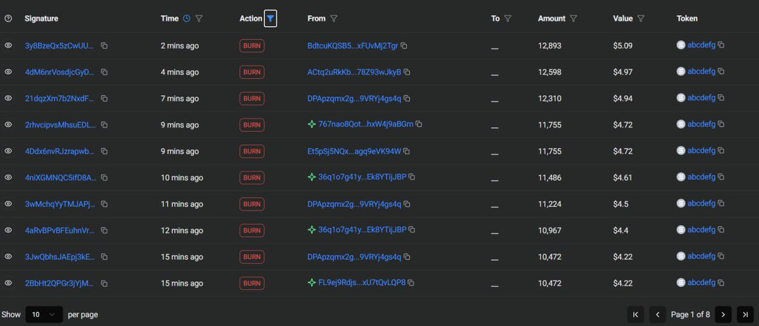759x326 pixels.
Task: Toggle eye icon for 4niXGMNQC5ifD8A row
Action: (8, 178)
